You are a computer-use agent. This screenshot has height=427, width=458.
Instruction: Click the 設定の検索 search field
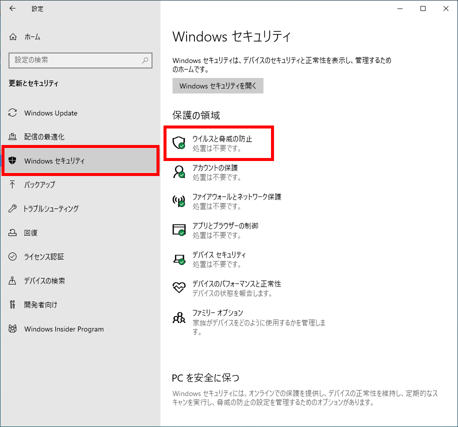click(80, 60)
